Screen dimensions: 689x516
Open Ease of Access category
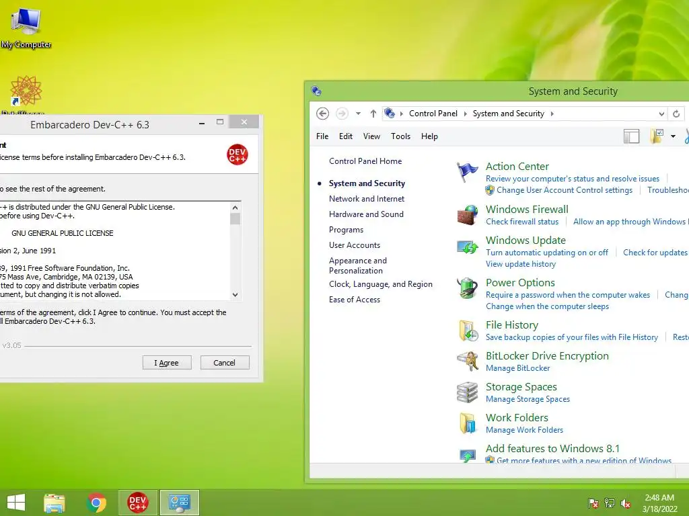coord(354,299)
